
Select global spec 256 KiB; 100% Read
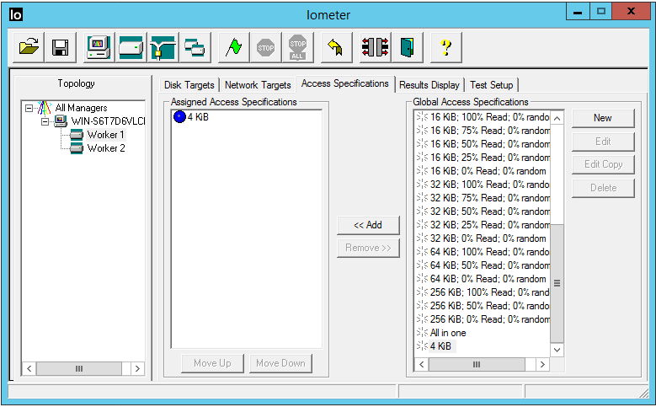(x=489, y=292)
